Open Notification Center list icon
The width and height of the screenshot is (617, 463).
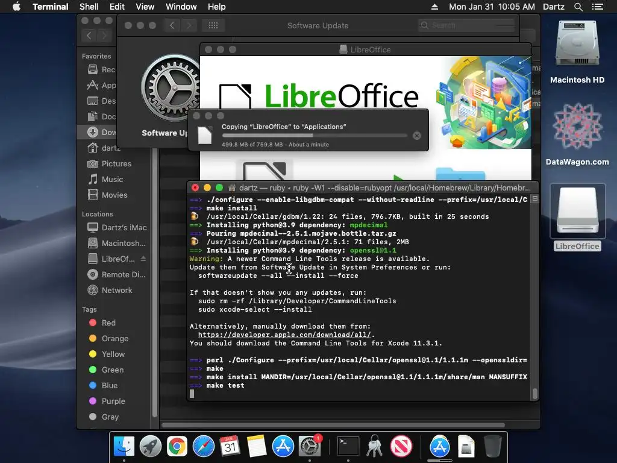tap(598, 7)
